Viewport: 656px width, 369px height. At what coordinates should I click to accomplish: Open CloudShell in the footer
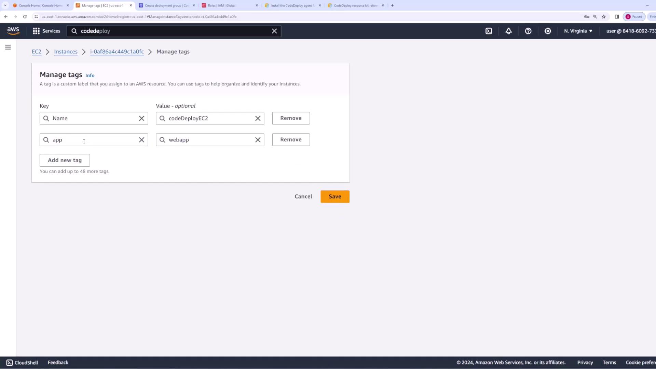[22, 363]
